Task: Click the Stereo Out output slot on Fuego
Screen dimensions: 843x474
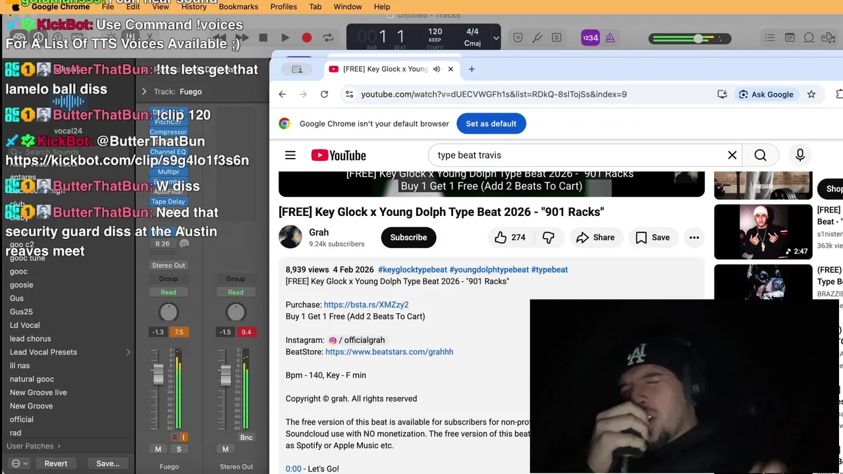Action: click(x=169, y=265)
